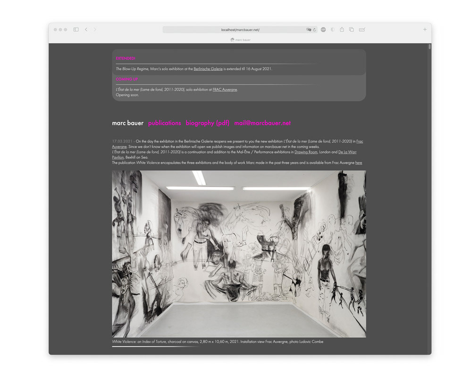Open the De La Warr Pavilion link
This screenshot has height=367, width=470.
(x=347, y=152)
